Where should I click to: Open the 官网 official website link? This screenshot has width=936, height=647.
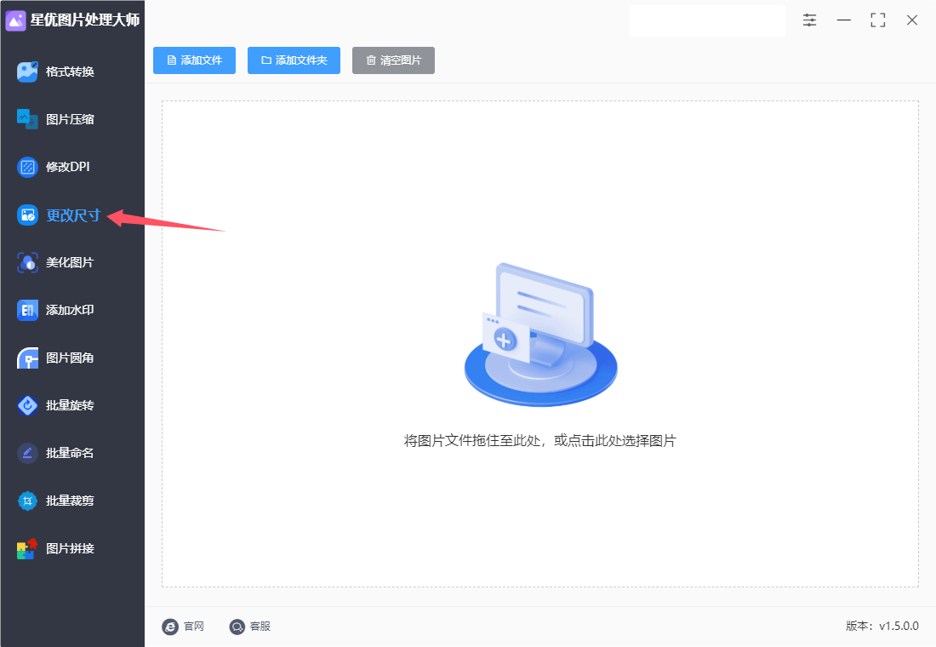(183, 627)
